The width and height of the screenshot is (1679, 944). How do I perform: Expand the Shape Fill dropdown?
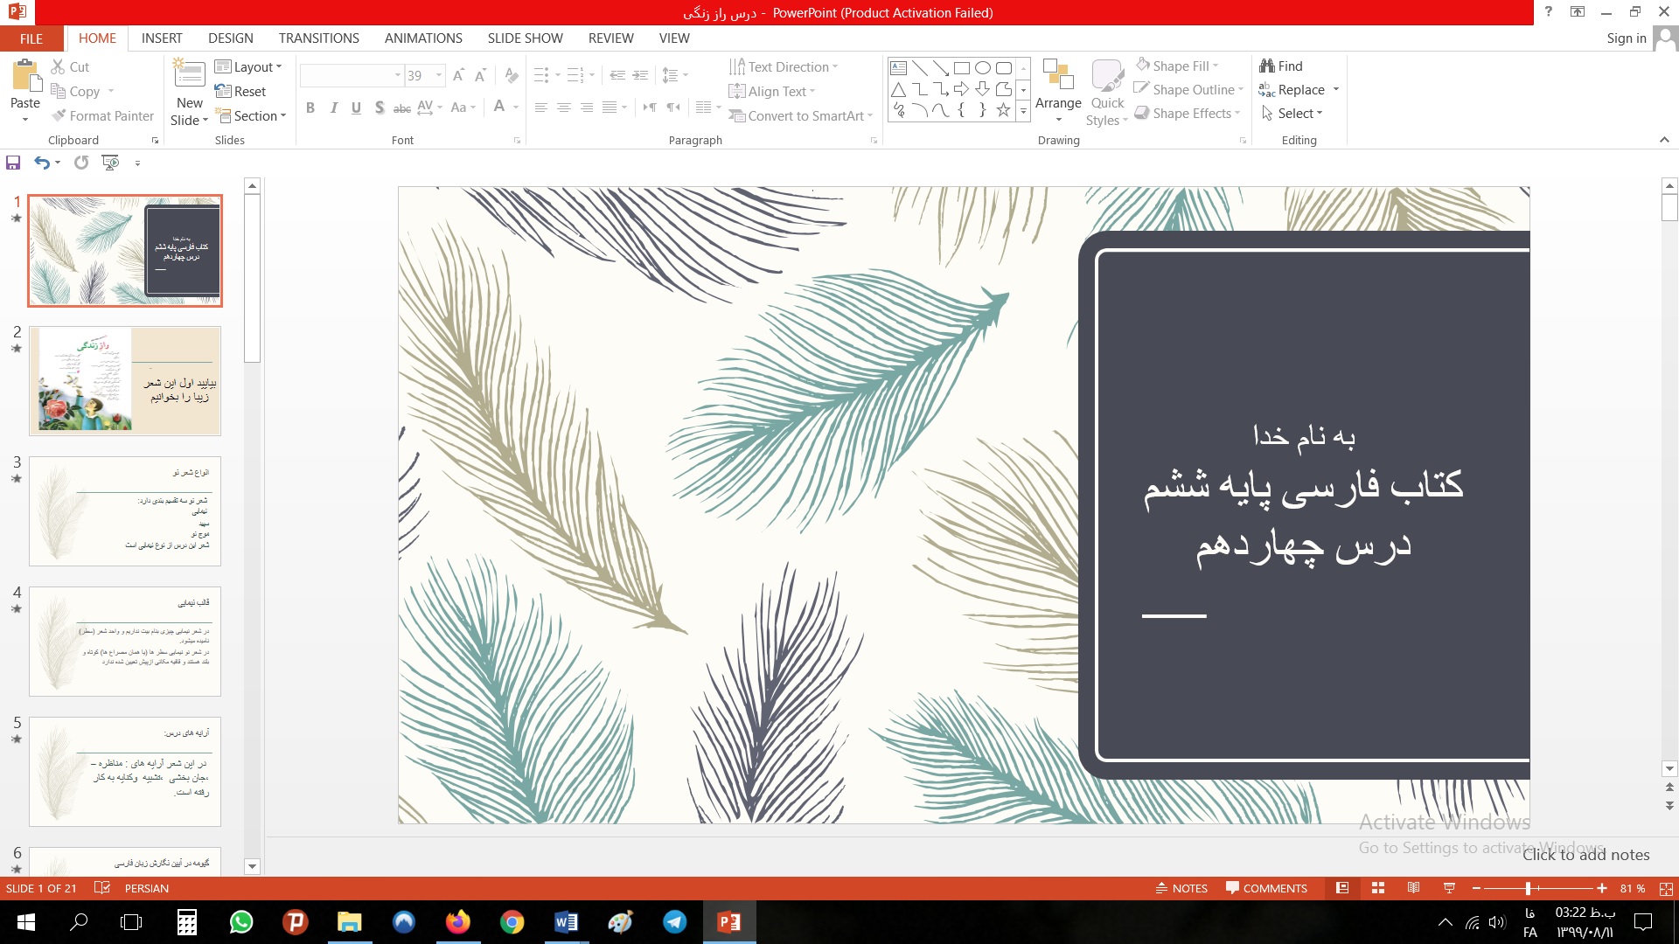[x=1216, y=66]
